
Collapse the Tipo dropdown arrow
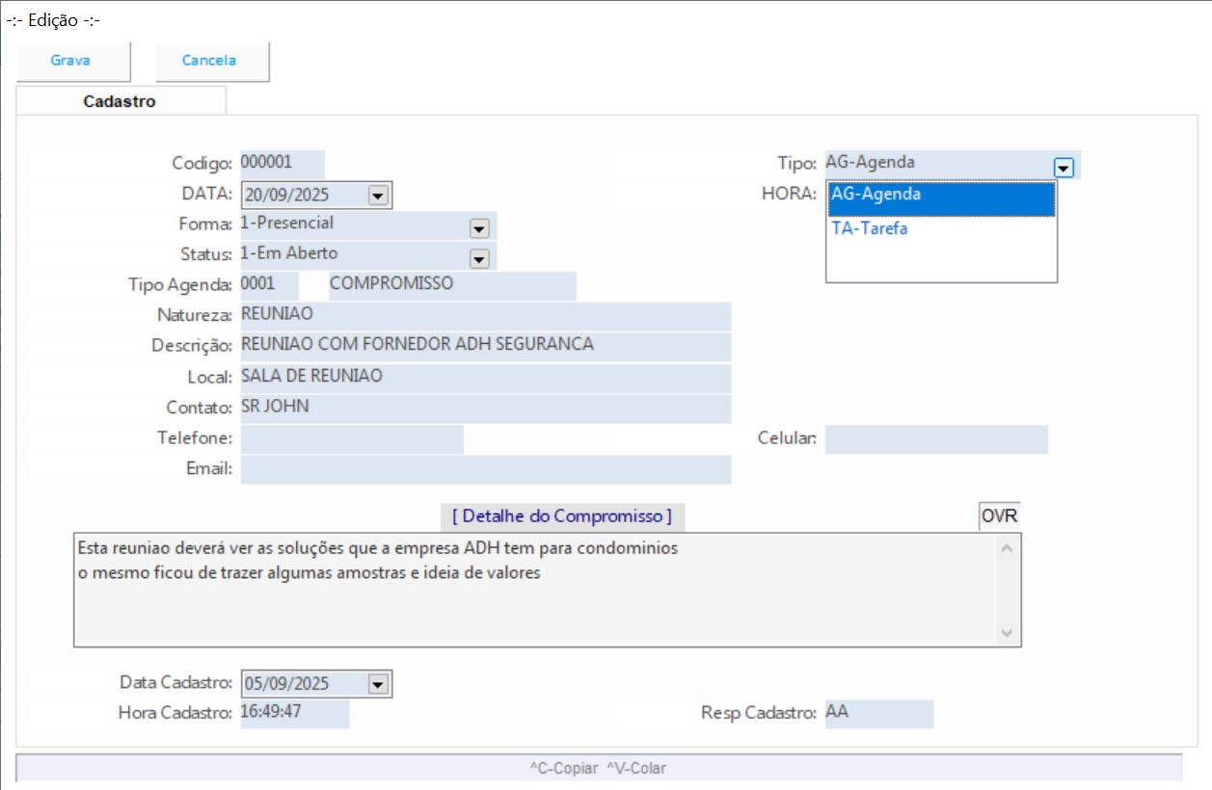[1064, 168]
